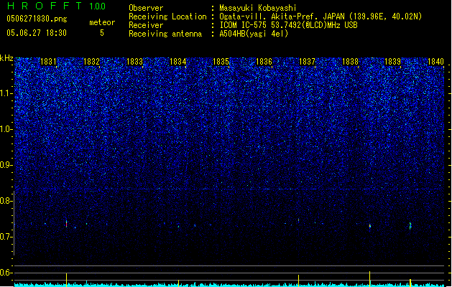Click time marker 1837
The width and height of the screenshot is (452, 287).
point(308,62)
